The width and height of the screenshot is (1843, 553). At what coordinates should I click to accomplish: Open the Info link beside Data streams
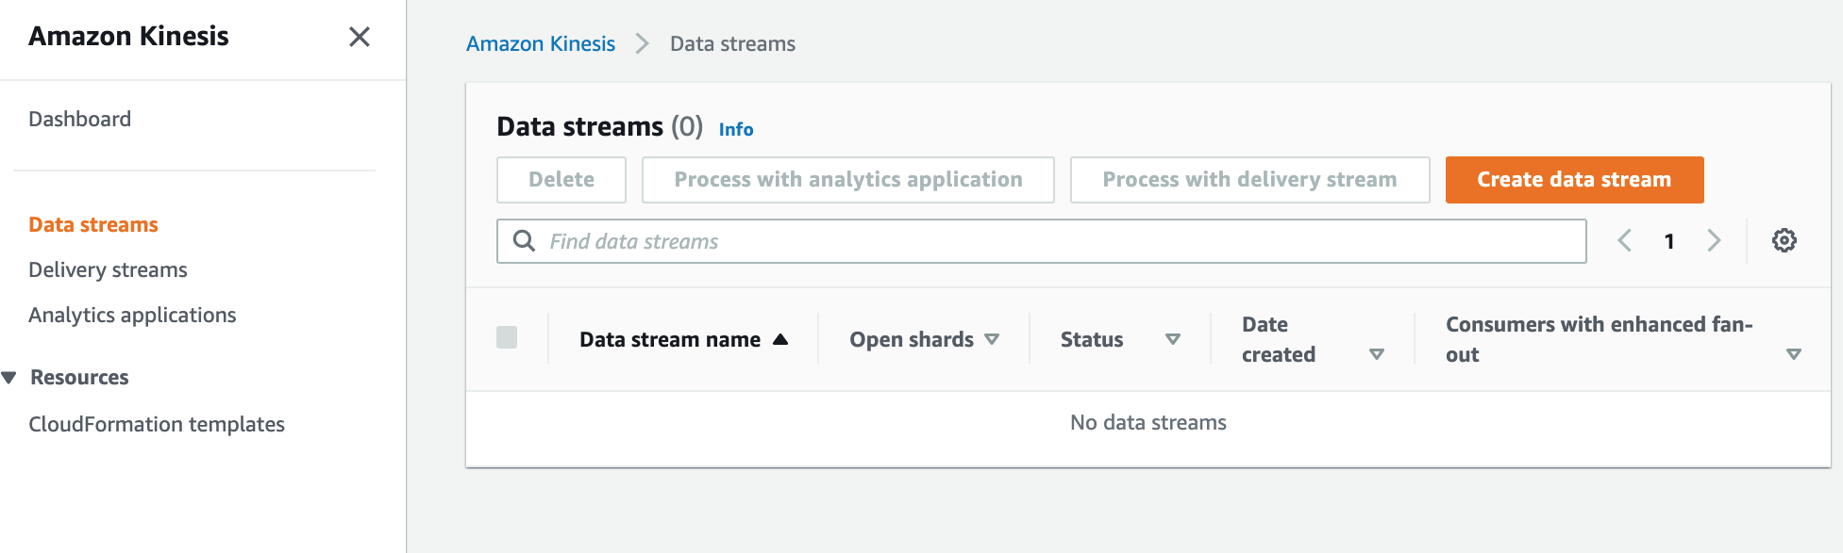(736, 129)
